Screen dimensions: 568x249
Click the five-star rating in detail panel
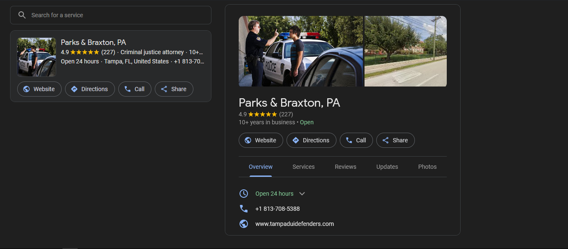coord(263,114)
